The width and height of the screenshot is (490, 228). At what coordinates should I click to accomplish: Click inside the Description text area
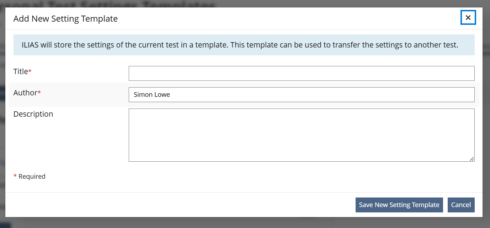pos(301,135)
